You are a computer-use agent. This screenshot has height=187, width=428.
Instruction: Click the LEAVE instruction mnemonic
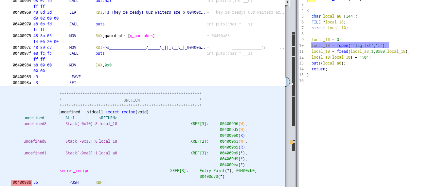pos(75,77)
